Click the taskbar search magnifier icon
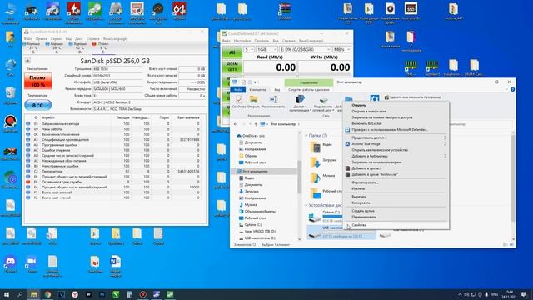Image resolution: width=533 pixels, height=300 pixels. [20, 294]
